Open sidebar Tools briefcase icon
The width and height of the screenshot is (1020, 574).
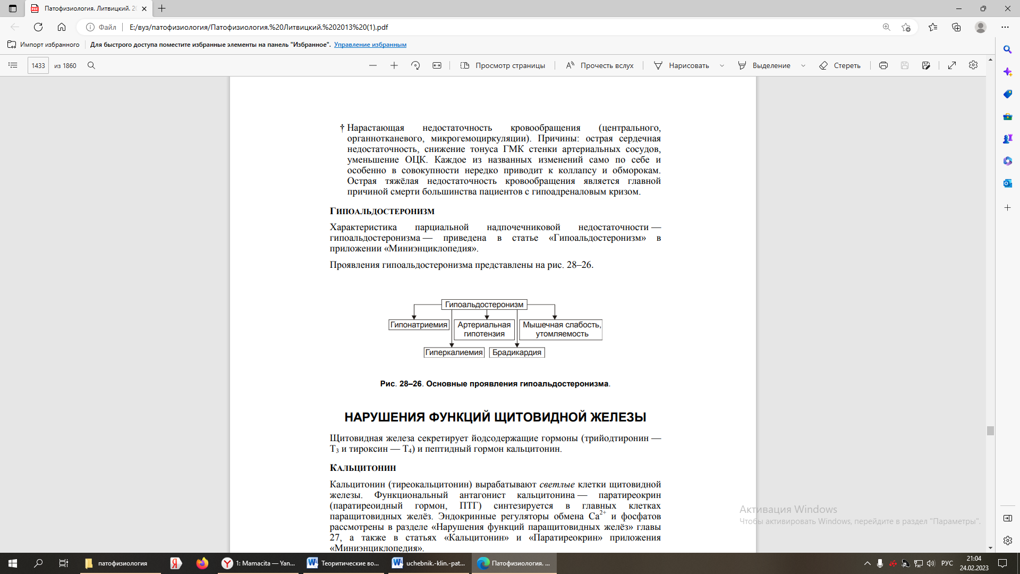[x=1007, y=116]
